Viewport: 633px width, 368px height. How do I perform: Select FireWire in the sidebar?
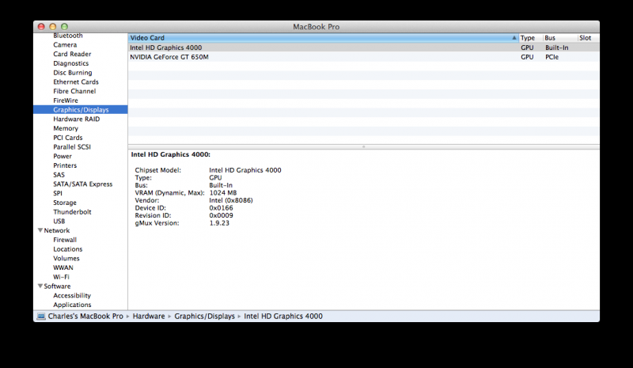click(66, 101)
